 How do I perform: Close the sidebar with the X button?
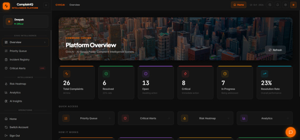pos(46,5)
